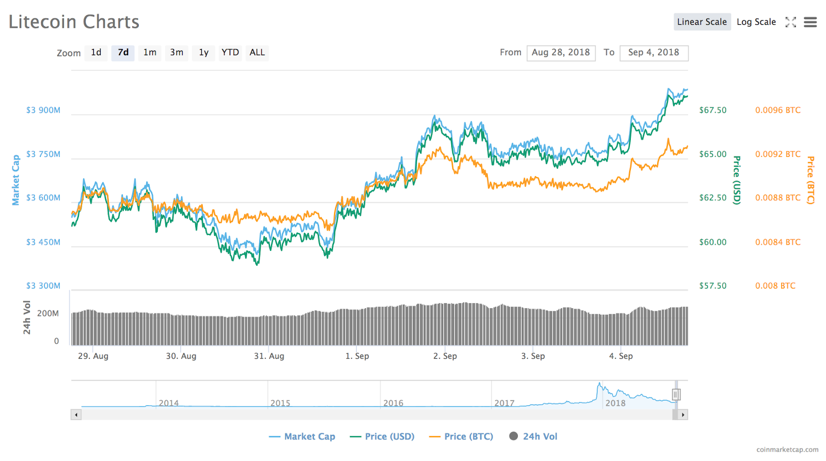
Task: Set zoom range to 1m
Action: pyautogui.click(x=150, y=53)
